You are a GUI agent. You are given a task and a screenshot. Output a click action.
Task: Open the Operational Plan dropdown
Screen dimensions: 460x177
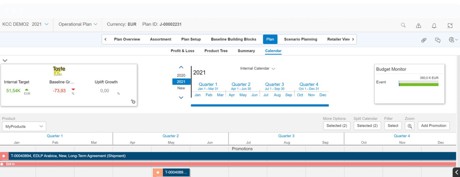(78, 24)
